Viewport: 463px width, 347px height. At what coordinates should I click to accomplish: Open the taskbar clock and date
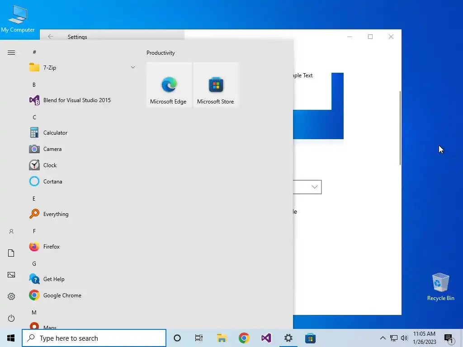tap(424, 338)
